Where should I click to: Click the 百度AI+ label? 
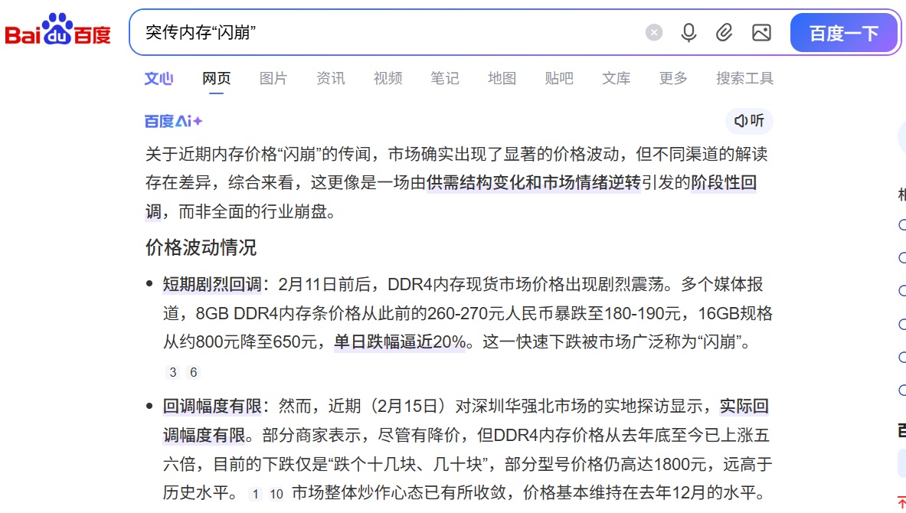(173, 121)
